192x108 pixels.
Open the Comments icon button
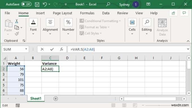184,13
